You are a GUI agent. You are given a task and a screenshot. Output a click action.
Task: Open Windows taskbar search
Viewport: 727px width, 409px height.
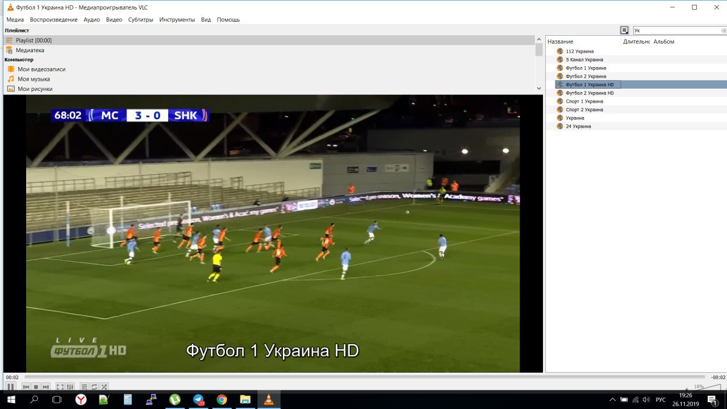click(x=34, y=400)
